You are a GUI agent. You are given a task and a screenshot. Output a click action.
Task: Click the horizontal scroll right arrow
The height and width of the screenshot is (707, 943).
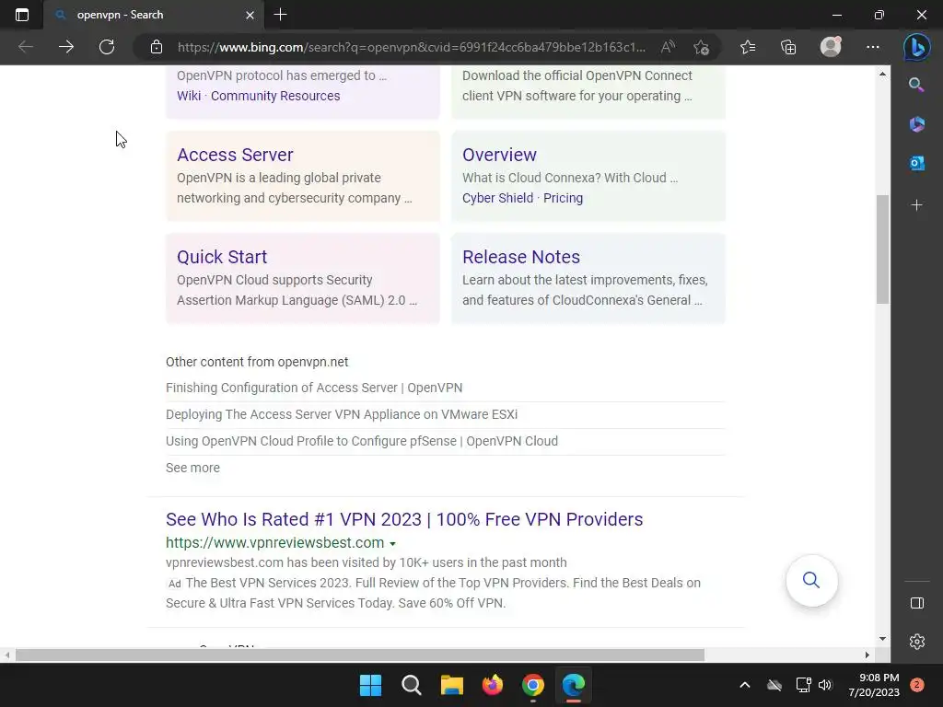[x=867, y=655]
